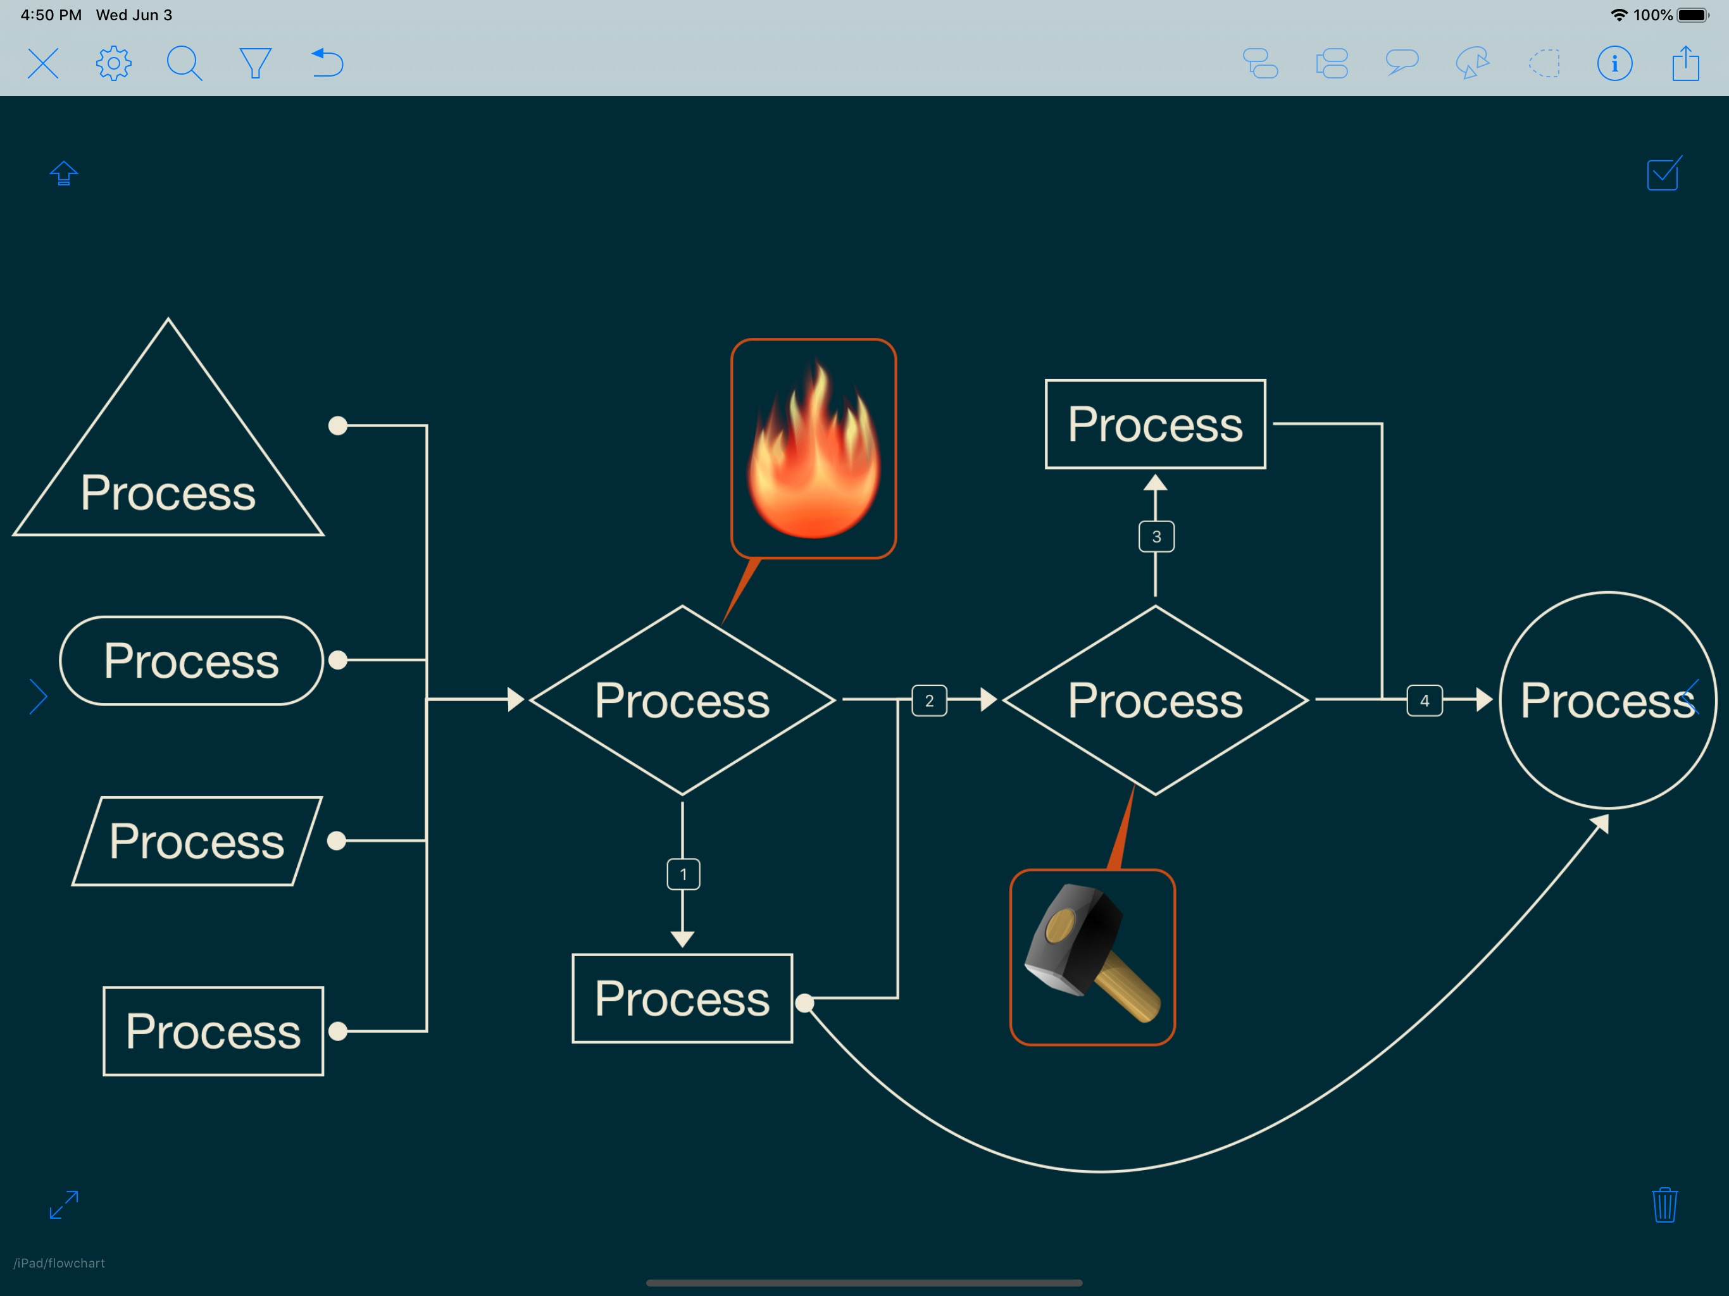Tap the trash delete icon
1729x1296 pixels.
pos(1665,1204)
